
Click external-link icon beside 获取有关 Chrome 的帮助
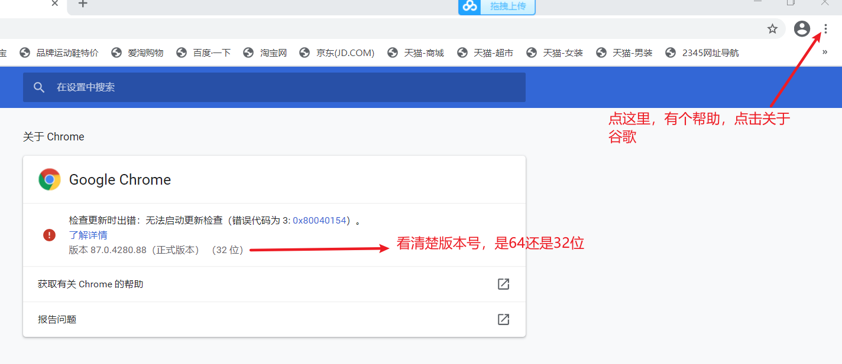click(x=503, y=284)
